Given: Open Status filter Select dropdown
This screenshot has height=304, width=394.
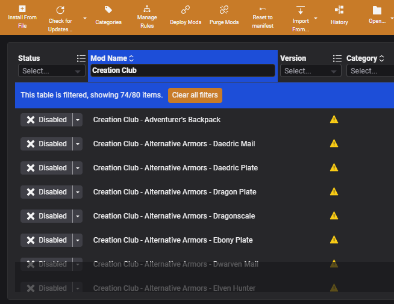Looking at the screenshot, I should coord(52,71).
